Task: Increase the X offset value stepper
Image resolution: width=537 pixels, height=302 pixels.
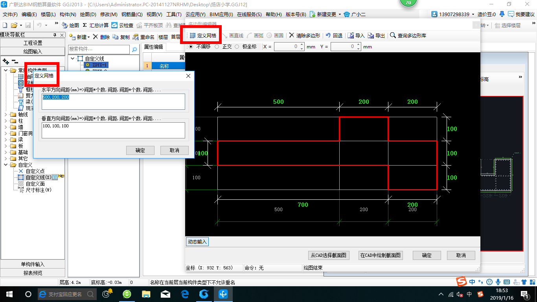Action: click(x=302, y=45)
